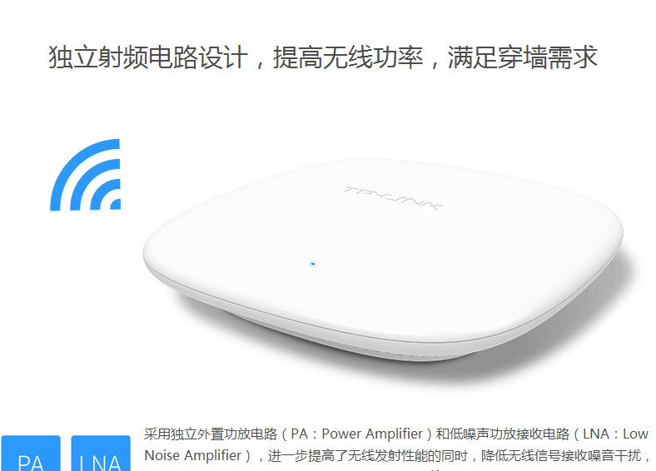Screen dimensions: 656x471
Task: Select the blue PA badge
Action: (x=31, y=454)
